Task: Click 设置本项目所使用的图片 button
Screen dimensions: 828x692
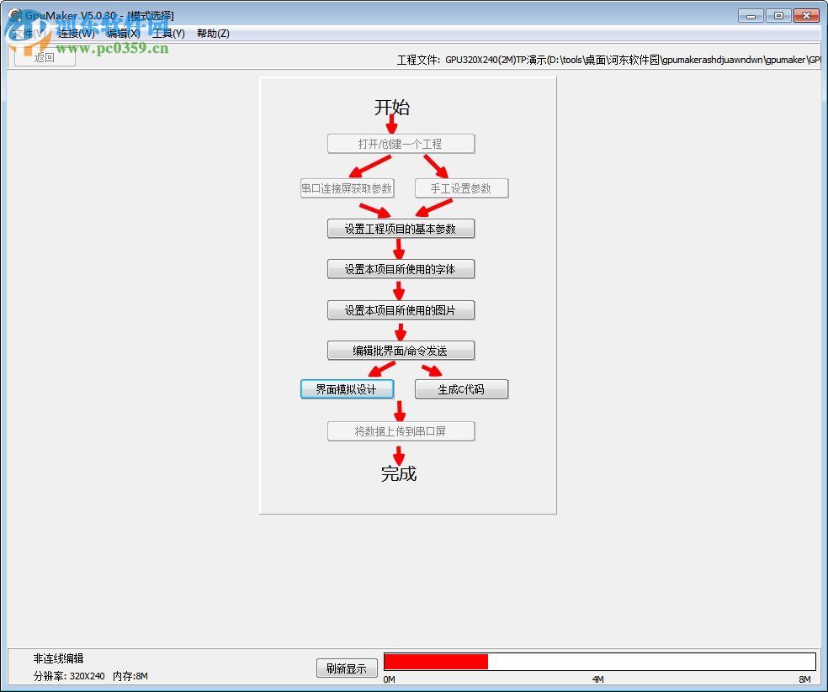Action: pos(401,309)
